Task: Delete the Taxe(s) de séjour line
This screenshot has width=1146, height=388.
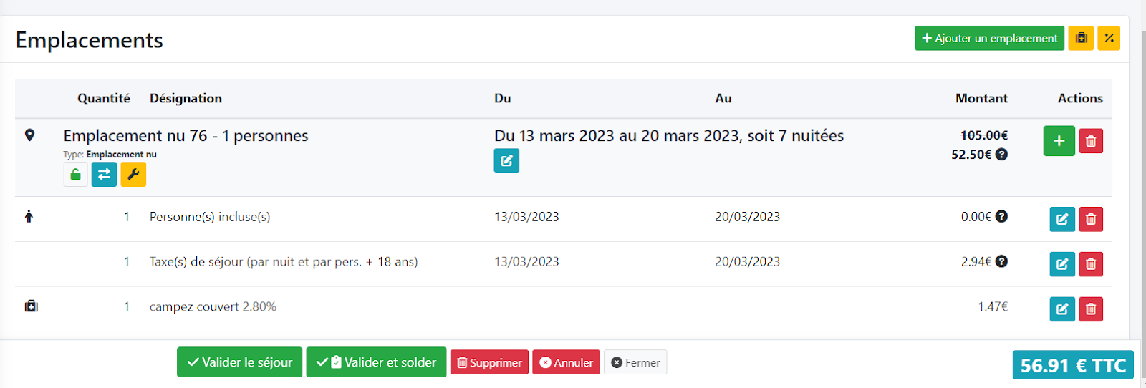Action: click(1090, 264)
